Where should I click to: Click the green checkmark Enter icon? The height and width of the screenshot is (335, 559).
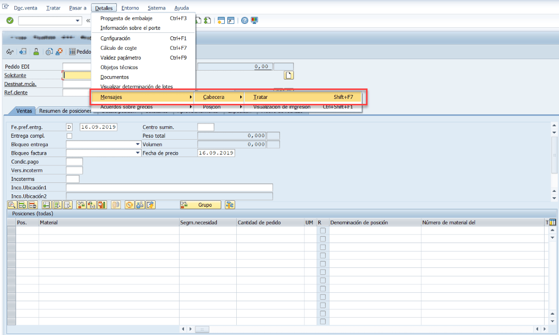tap(10, 21)
